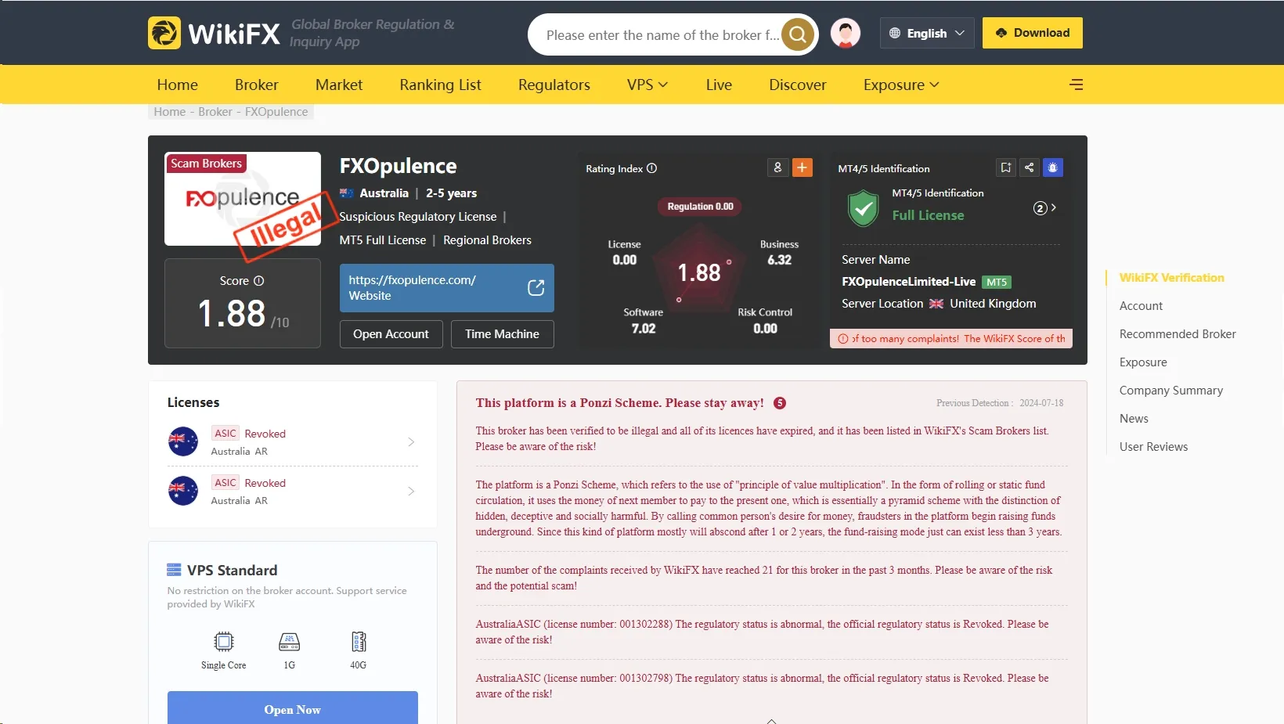Image resolution: width=1284 pixels, height=724 pixels.
Task: Click the too many complaints notice
Action: tap(951, 339)
